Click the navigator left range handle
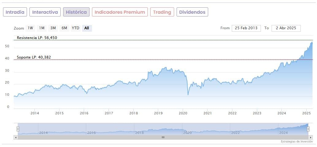This screenshot has height=147, width=317. tap(18, 129)
